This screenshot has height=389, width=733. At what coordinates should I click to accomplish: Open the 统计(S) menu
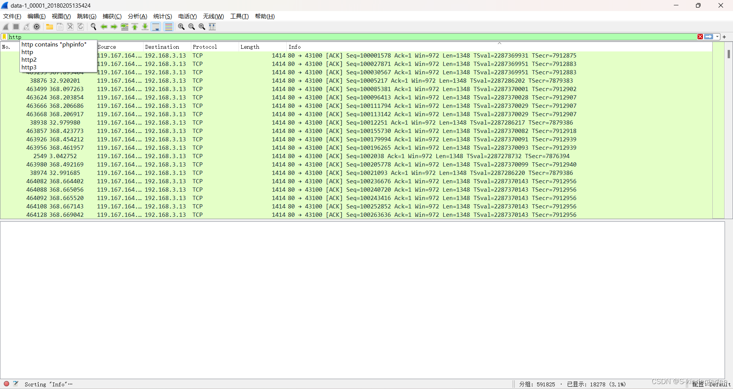163,16
